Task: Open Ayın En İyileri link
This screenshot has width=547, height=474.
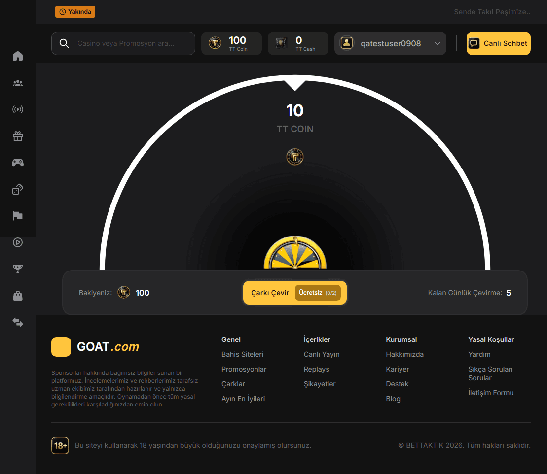Action: click(243, 399)
